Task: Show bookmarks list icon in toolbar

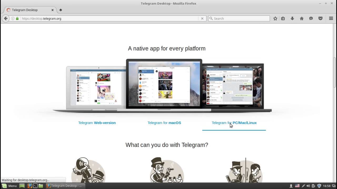Action: [x=283, y=18]
